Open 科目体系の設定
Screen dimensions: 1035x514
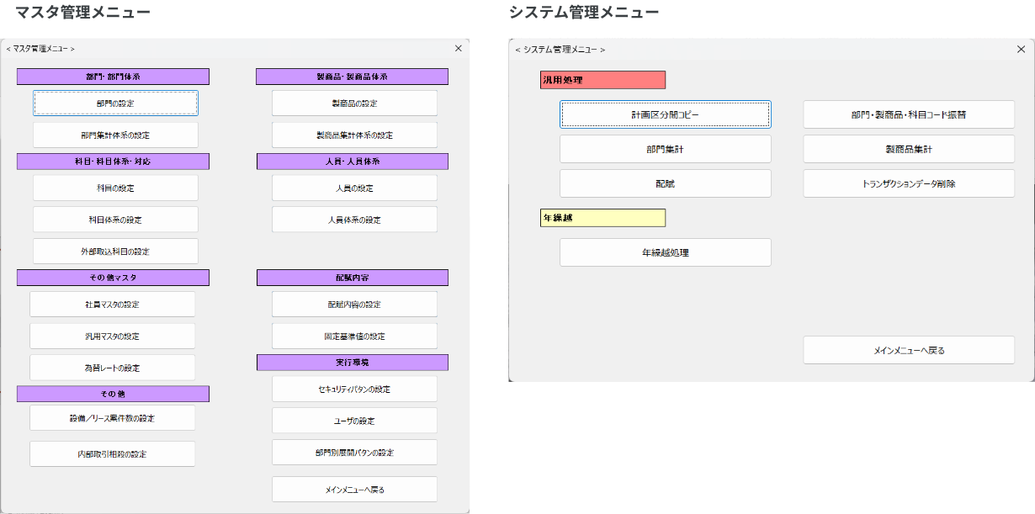point(113,219)
